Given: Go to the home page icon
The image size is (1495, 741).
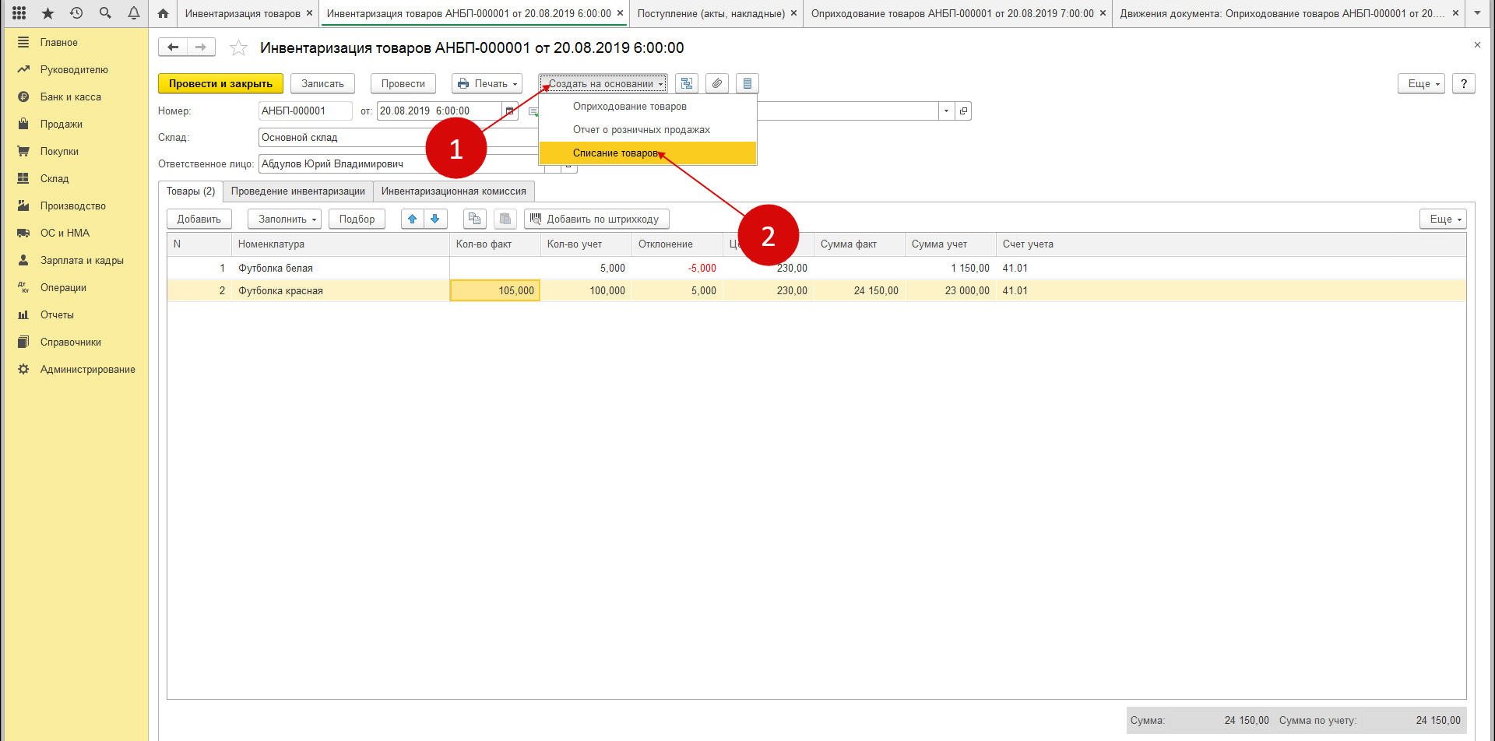Looking at the screenshot, I should (163, 13).
